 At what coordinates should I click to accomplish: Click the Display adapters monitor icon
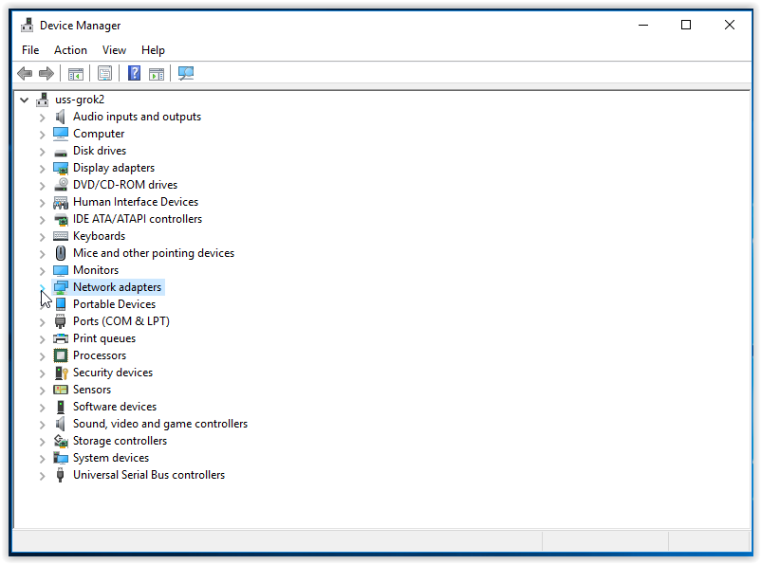(61, 168)
